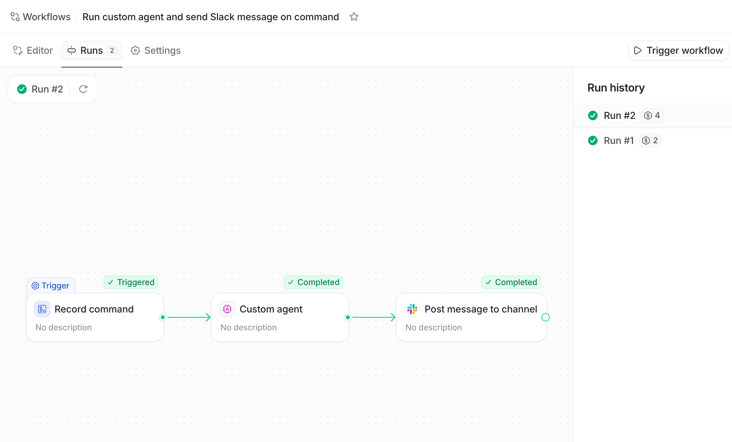Click the credits badge on Run #1
This screenshot has height=442, width=732.
point(650,140)
